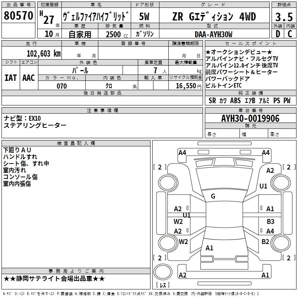This screenshot has width=298, height=298.
Task: Click the lot number 80570
Action: pos(19,16)
